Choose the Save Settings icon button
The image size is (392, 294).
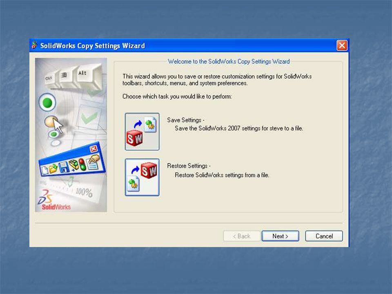pyautogui.click(x=142, y=131)
